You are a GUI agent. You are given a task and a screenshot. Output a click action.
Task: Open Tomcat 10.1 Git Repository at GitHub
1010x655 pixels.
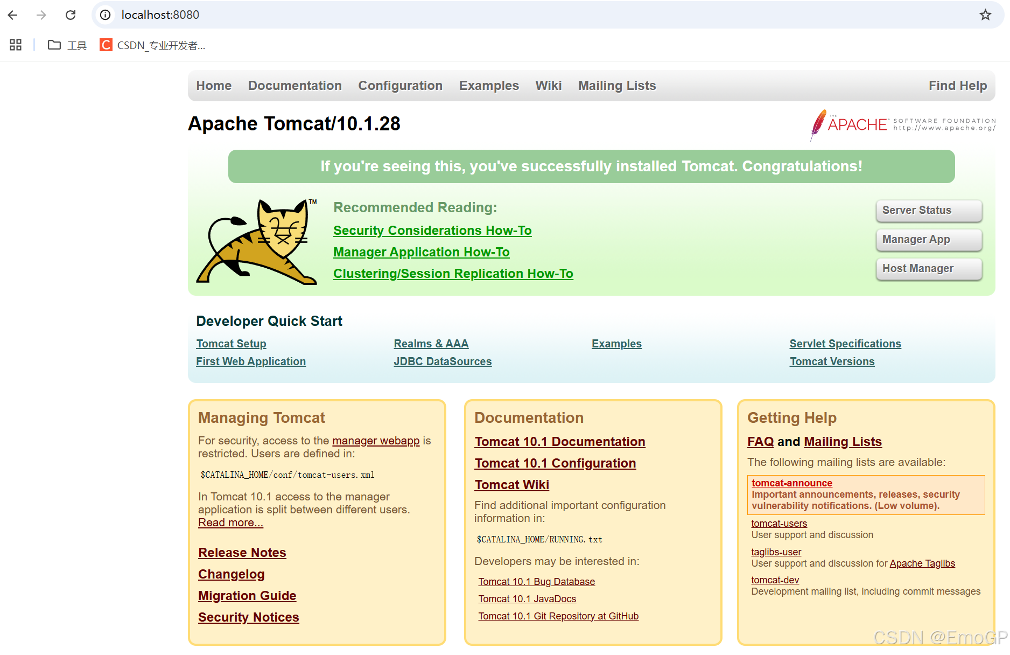point(558,616)
